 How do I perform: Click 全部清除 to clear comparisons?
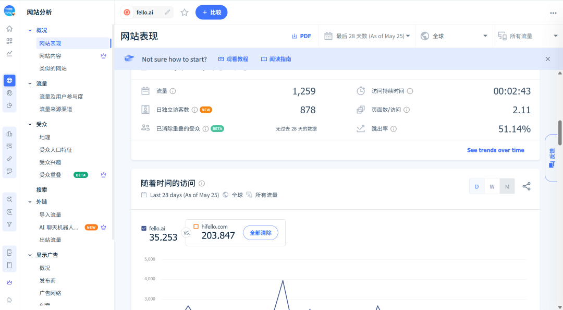(261, 233)
